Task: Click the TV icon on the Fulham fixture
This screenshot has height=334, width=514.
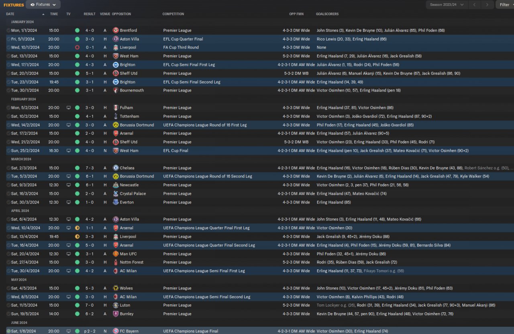Action: 68,108
